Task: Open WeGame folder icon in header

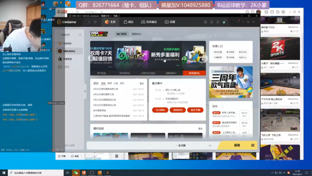Action: tap(212, 22)
